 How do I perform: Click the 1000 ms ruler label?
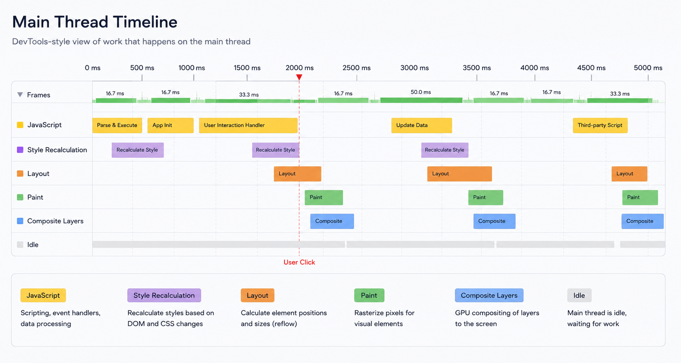tap(192, 68)
